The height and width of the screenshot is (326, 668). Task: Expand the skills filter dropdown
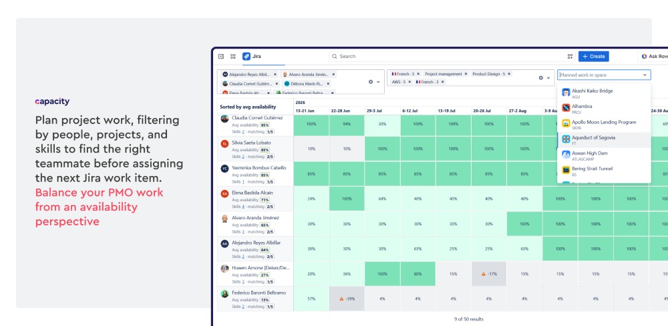(548, 78)
